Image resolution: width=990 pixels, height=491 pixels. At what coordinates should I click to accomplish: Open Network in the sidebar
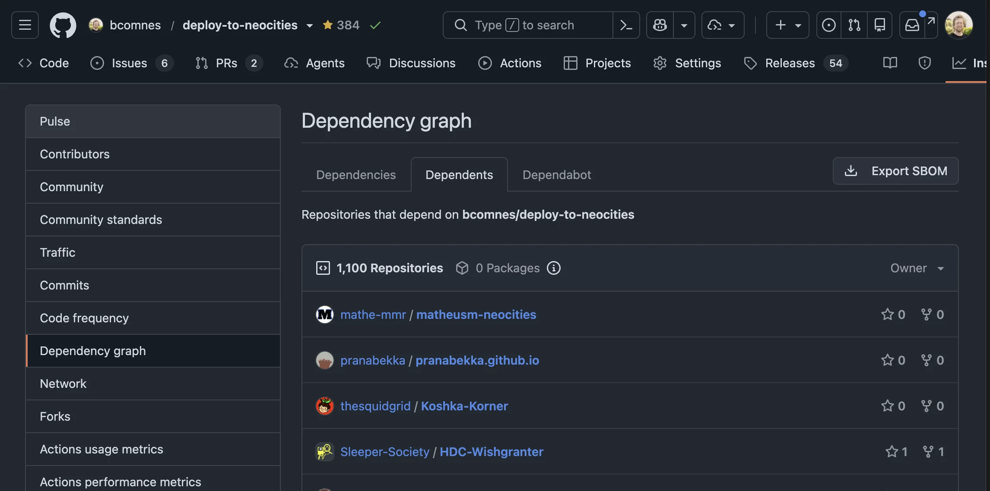coord(153,384)
